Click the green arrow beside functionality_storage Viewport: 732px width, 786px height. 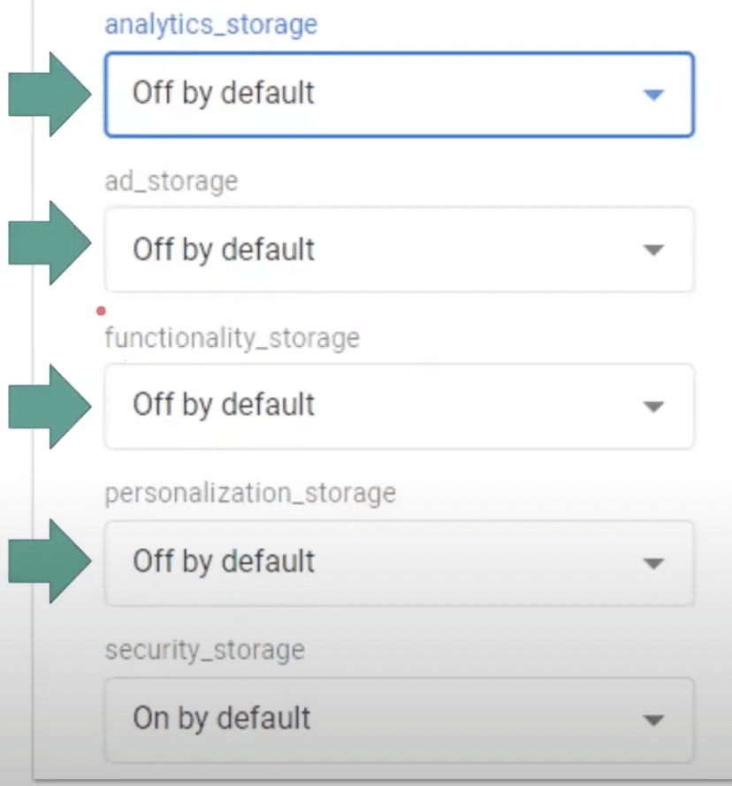pyautogui.click(x=49, y=405)
